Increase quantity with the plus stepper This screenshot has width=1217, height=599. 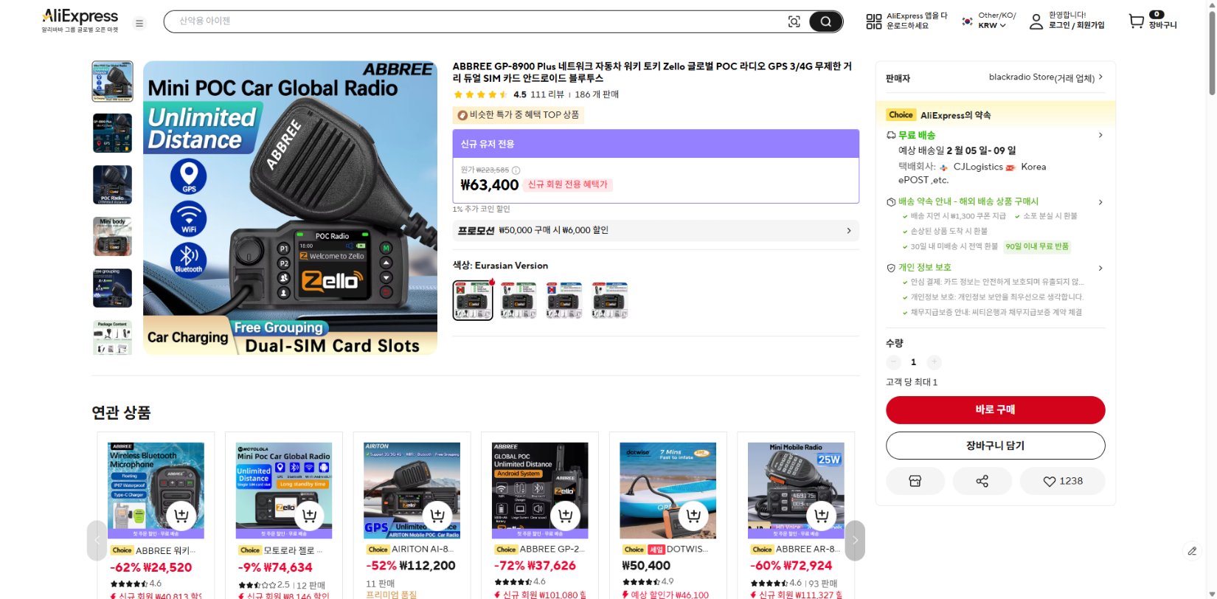tap(934, 362)
